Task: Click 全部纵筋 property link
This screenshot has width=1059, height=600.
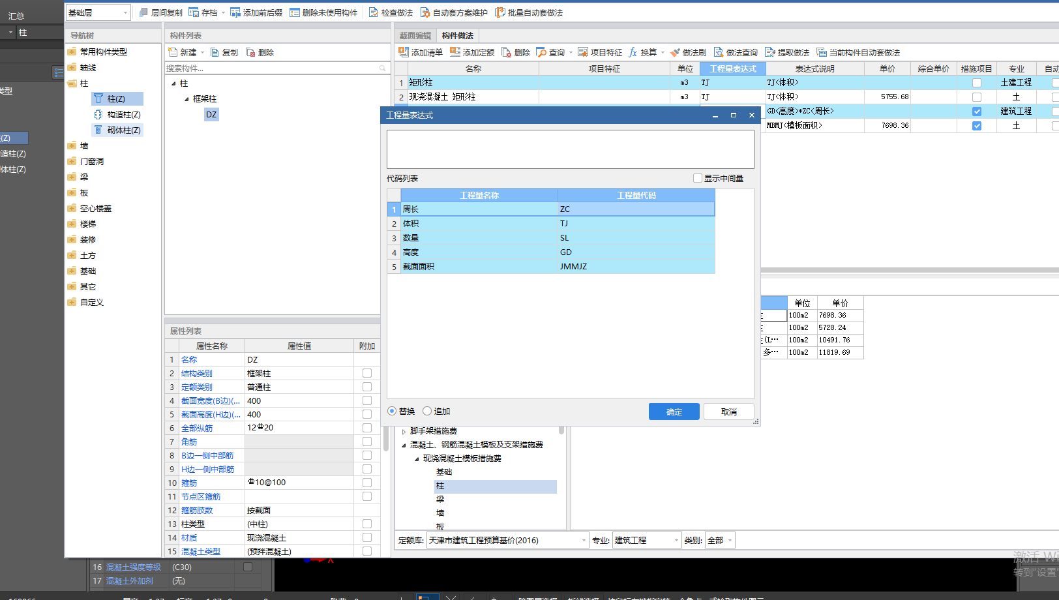Action: (196, 428)
